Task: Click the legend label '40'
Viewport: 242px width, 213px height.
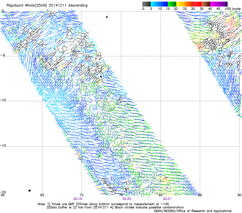Action: (210, 9)
